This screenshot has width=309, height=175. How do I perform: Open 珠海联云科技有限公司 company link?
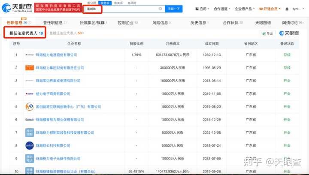[x=53, y=145]
